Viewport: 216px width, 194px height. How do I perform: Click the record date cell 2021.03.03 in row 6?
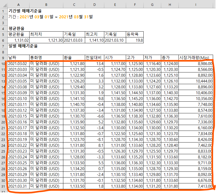pyautogui.click(x=74, y=40)
